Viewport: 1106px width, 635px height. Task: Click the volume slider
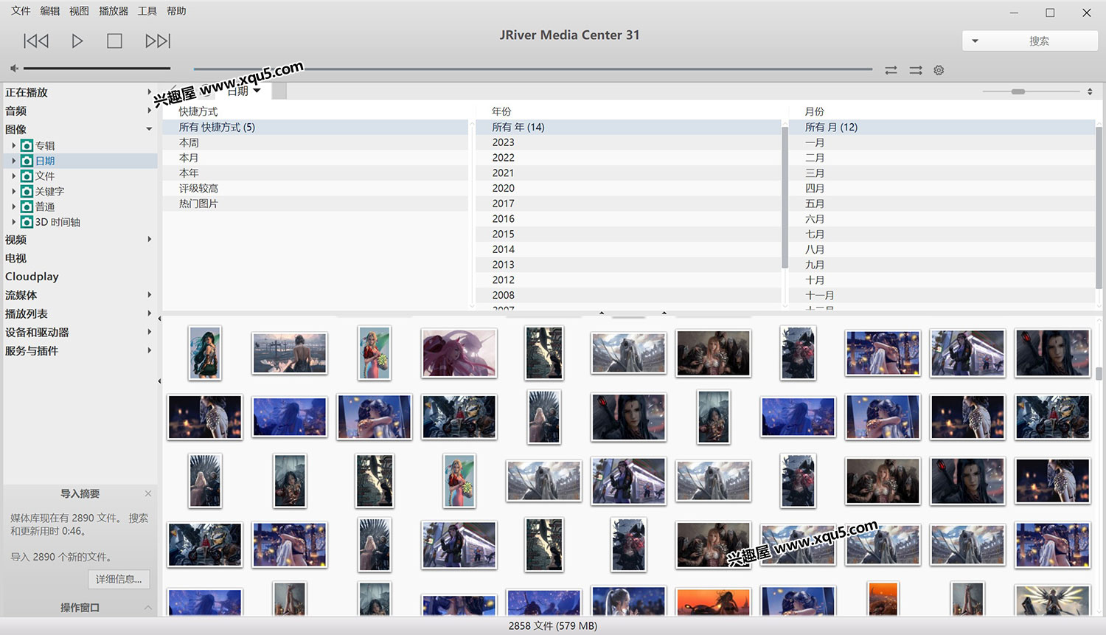tap(97, 69)
